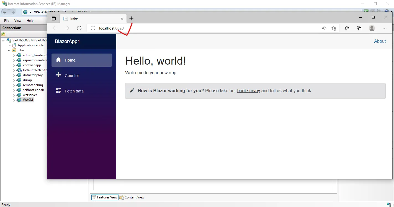The image size is (394, 207).
Task: Open the About link
Action: 380,41
